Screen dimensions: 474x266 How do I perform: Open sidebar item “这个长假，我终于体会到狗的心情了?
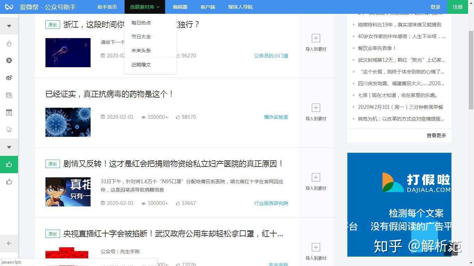(402, 72)
